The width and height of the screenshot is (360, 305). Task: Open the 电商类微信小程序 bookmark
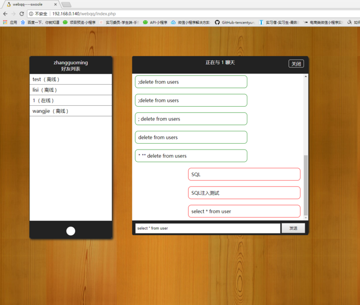point(323,22)
